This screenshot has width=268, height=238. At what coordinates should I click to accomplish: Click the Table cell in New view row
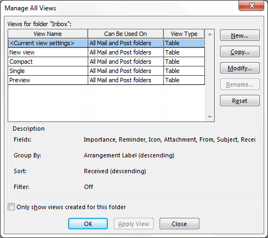[184, 52]
